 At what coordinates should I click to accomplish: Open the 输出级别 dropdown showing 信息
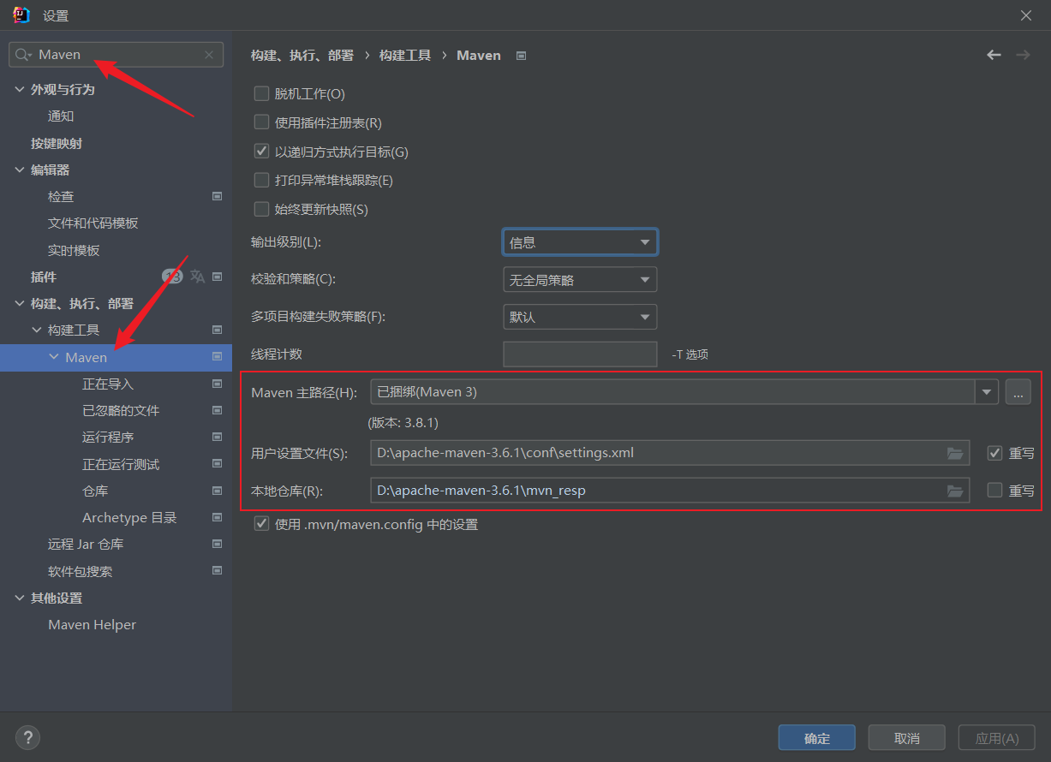coord(580,242)
